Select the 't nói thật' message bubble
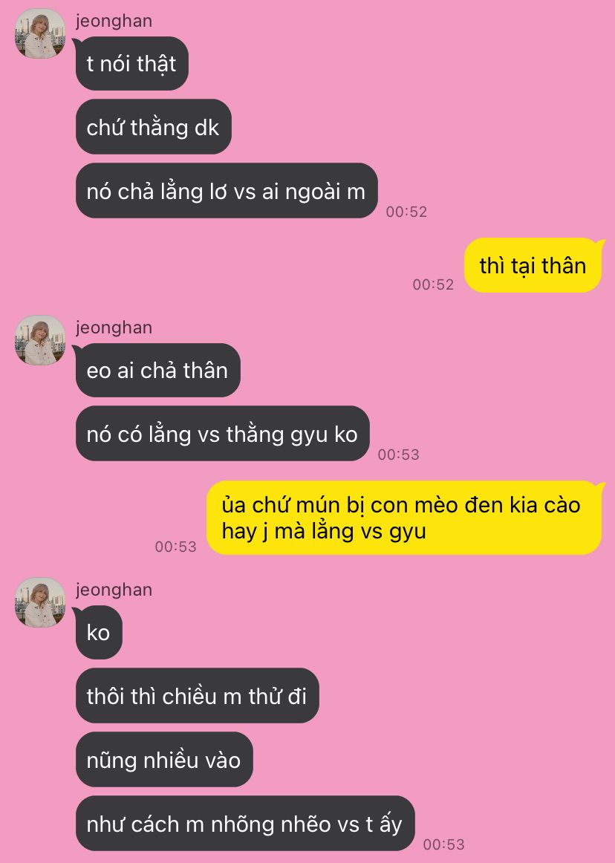 point(131,63)
